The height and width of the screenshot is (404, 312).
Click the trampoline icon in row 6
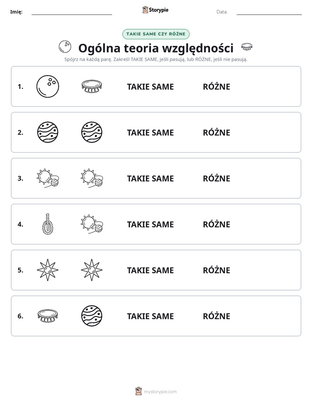tap(48, 316)
